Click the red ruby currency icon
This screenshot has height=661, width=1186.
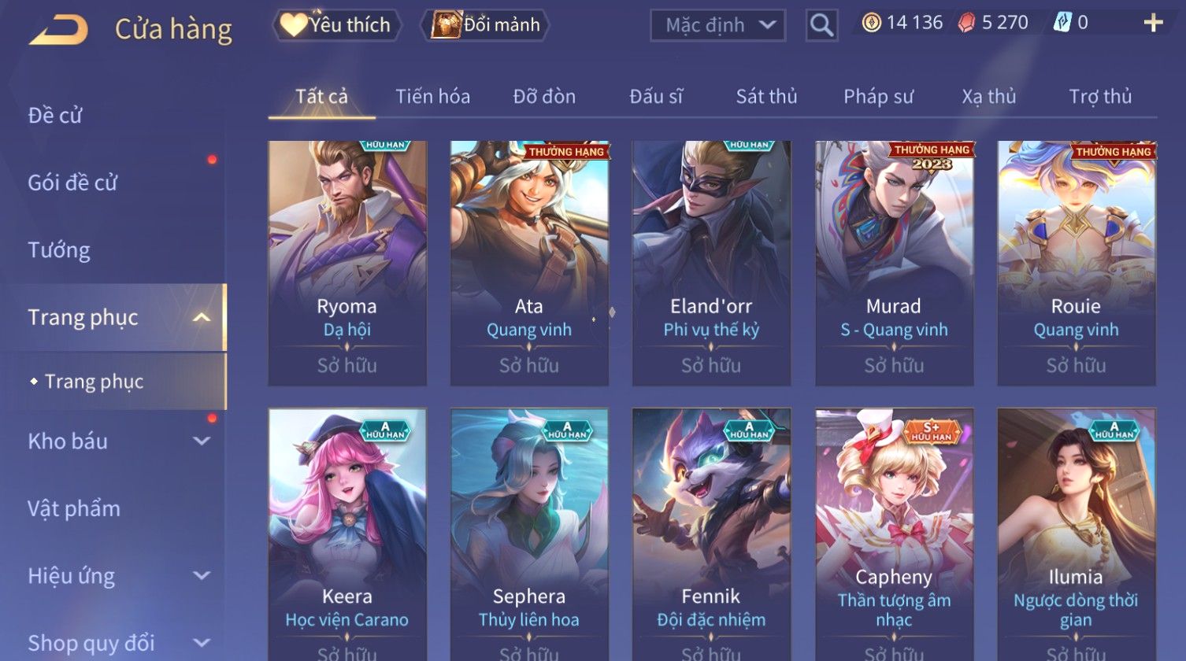click(x=966, y=23)
